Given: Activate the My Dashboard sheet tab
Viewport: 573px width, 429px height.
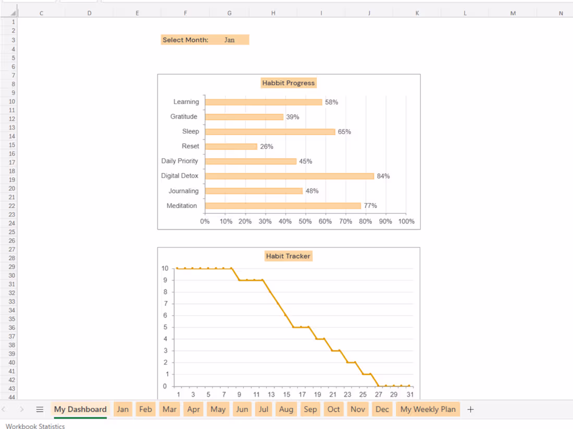Looking at the screenshot, I should click(80, 409).
